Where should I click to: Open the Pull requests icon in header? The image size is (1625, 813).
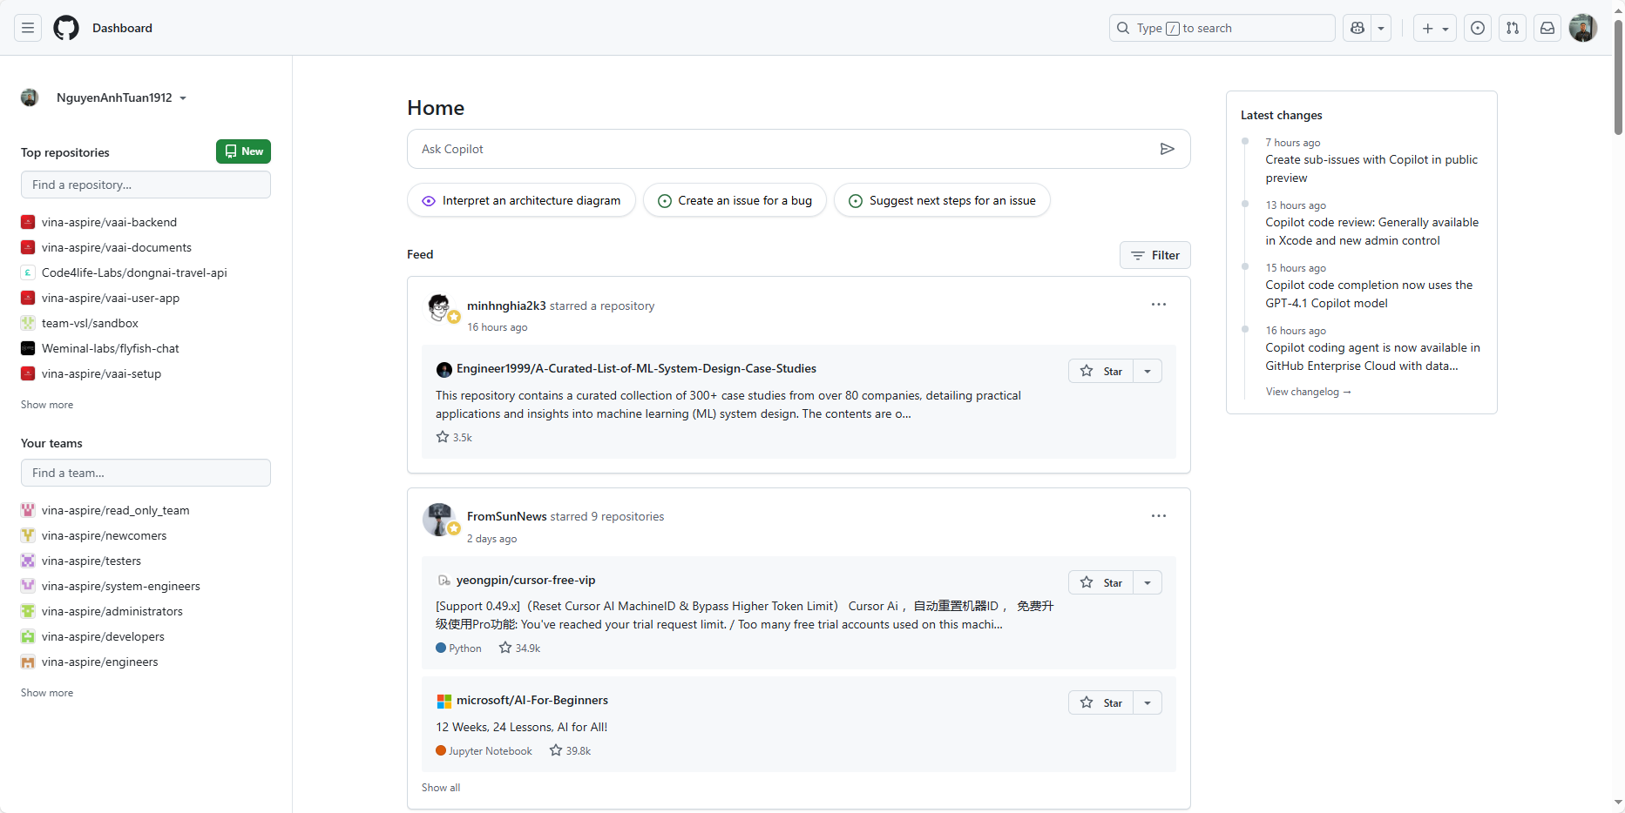[x=1513, y=28]
